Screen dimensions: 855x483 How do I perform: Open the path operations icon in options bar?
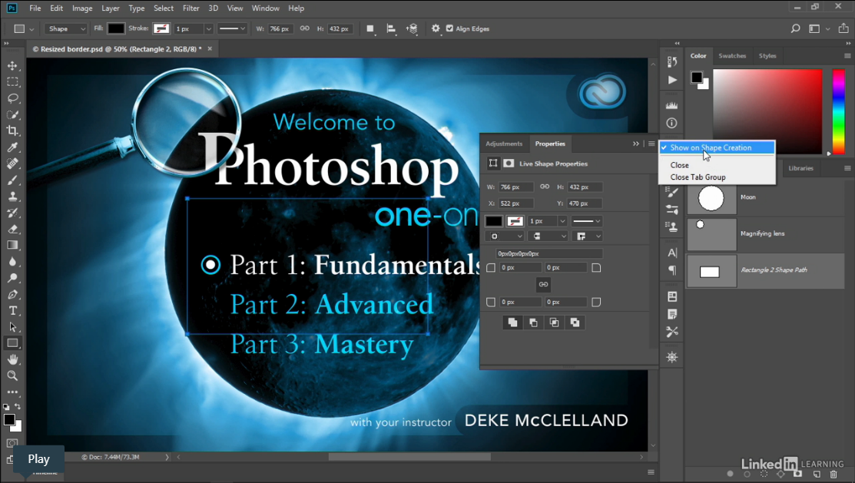[x=370, y=29]
